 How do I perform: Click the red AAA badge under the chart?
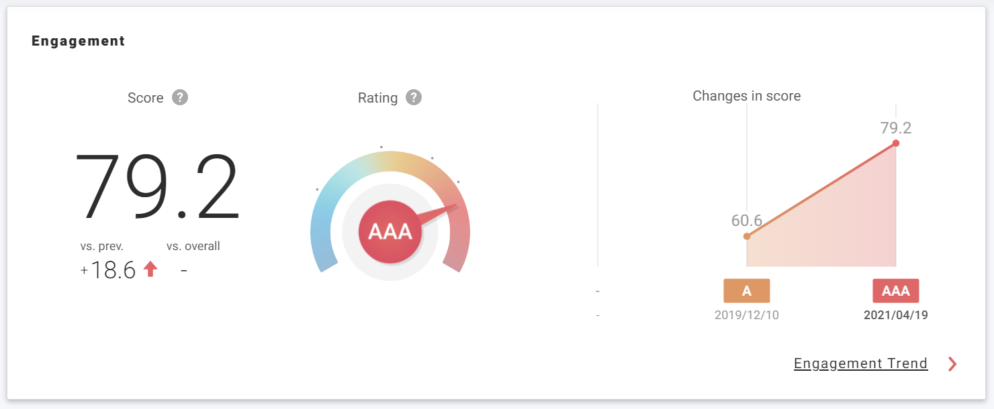point(895,291)
